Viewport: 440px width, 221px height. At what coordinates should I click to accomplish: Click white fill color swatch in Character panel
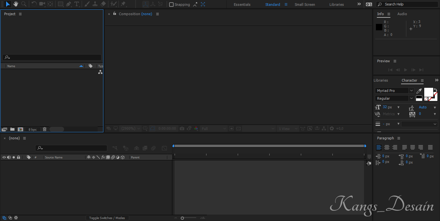(428, 92)
